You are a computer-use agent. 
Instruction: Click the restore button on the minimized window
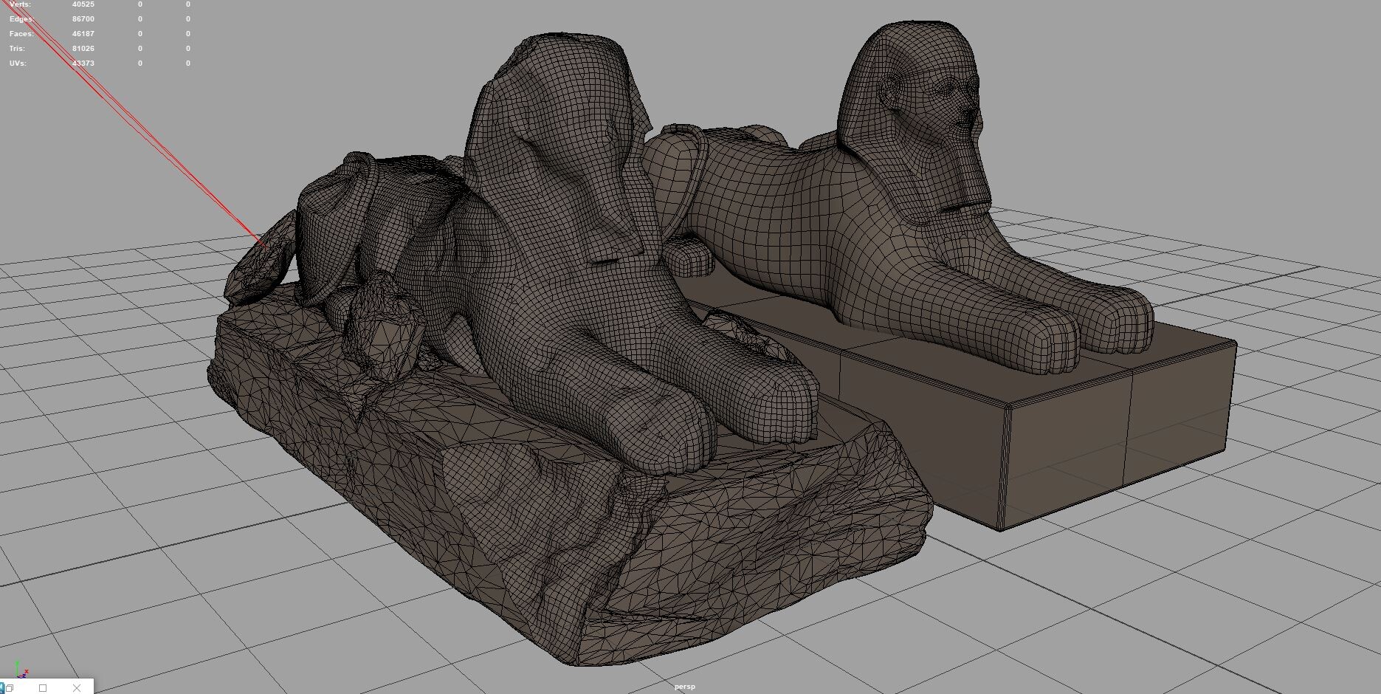pyautogui.click(x=10, y=688)
